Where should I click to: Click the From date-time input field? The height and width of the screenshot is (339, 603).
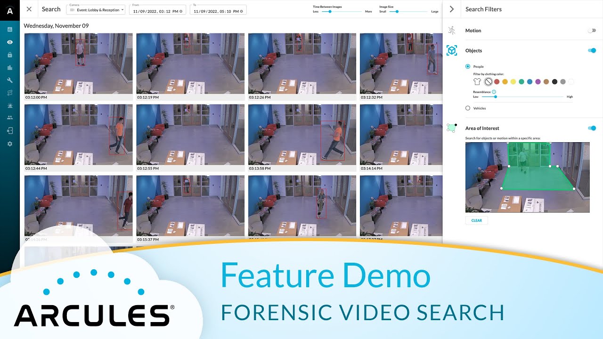point(157,9)
